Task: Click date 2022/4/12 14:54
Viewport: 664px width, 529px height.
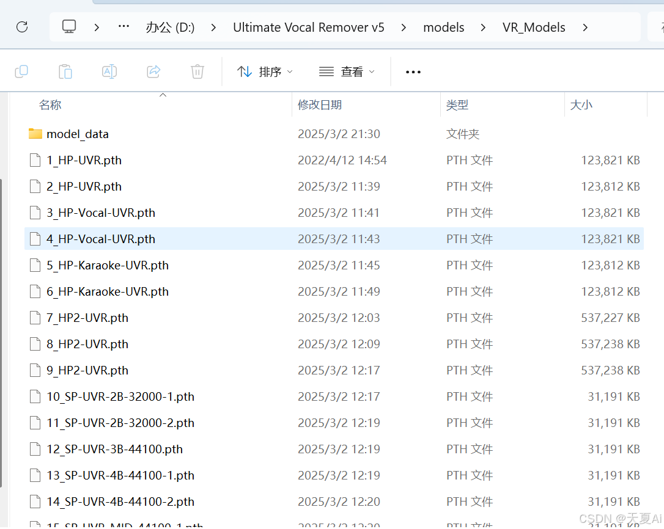Action: point(342,161)
